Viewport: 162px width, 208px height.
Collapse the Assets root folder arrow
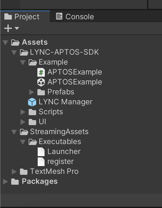[x=5, y=43]
